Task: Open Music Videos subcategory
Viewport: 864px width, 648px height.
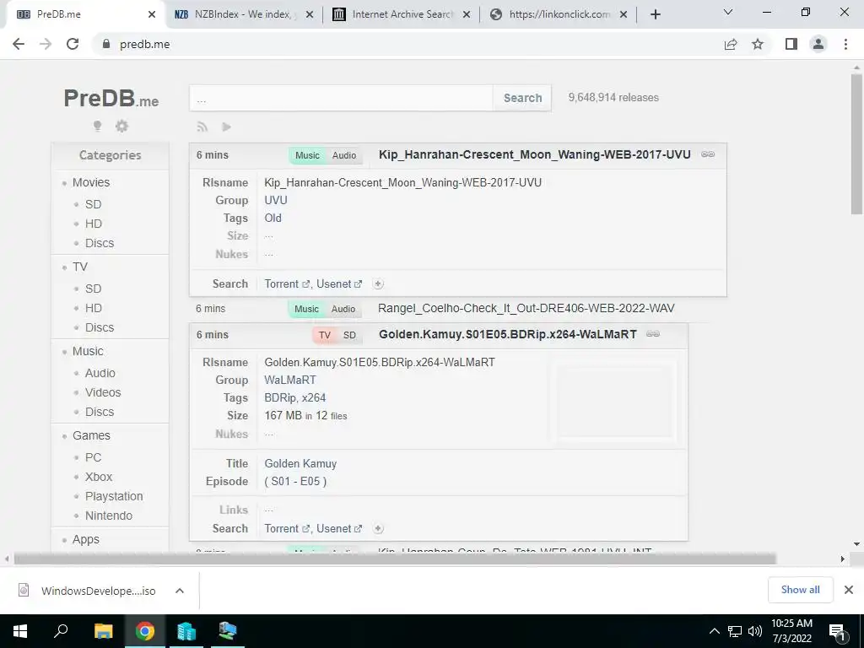Action: [102, 392]
